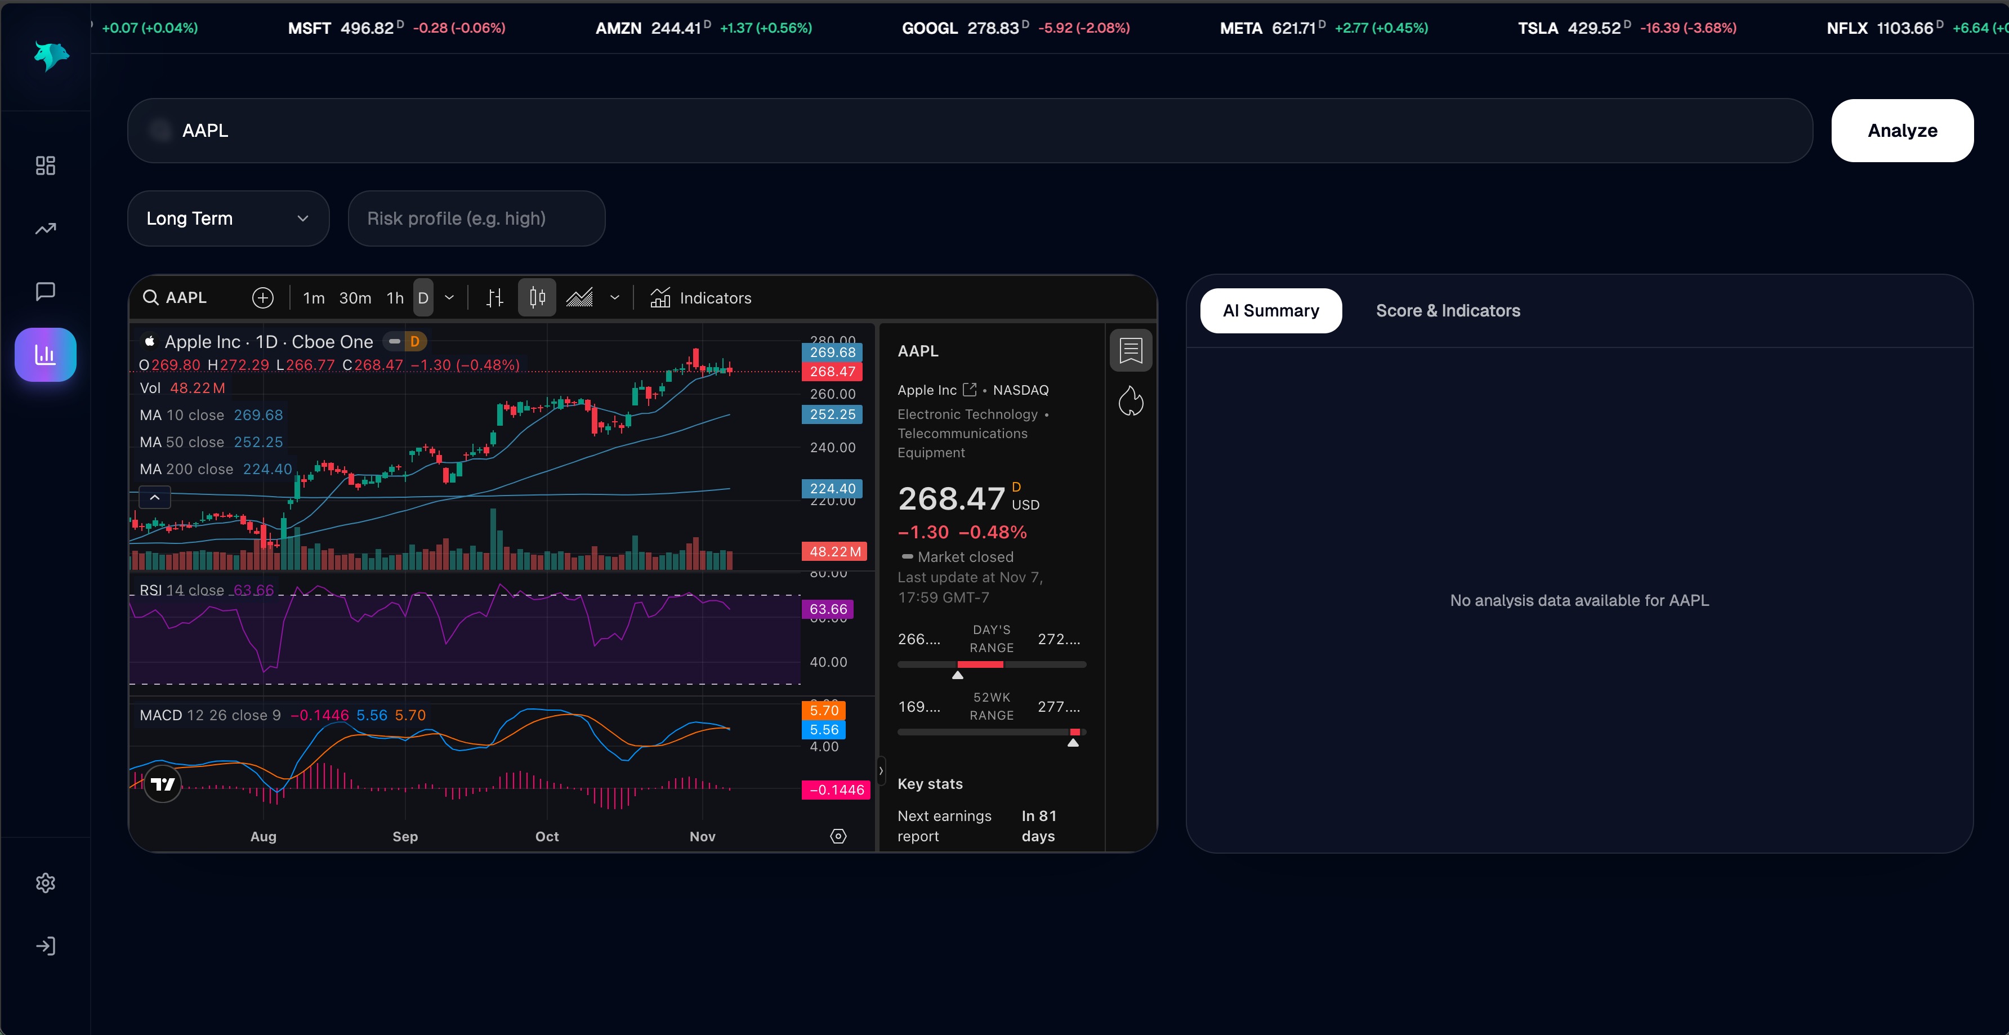Select the candlestick chart style icon
Image resolution: width=2009 pixels, height=1035 pixels.
click(537, 297)
